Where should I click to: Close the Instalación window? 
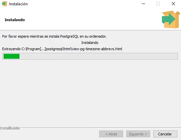point(173,4)
